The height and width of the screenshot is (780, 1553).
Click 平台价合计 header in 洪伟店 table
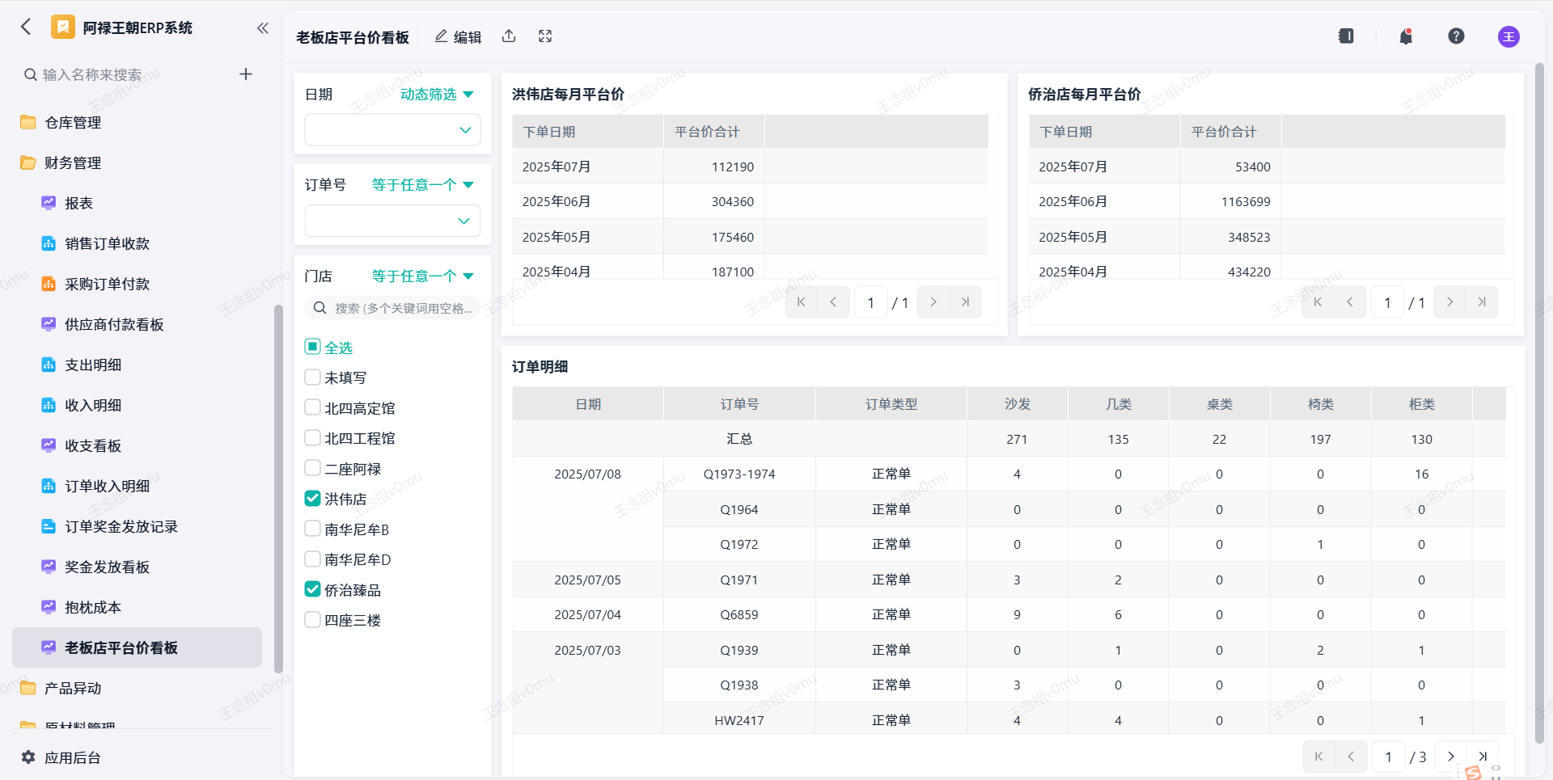pos(714,132)
